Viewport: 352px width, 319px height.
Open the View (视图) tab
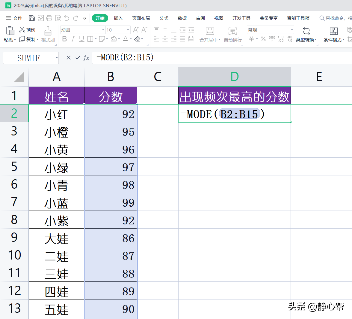tap(218, 18)
